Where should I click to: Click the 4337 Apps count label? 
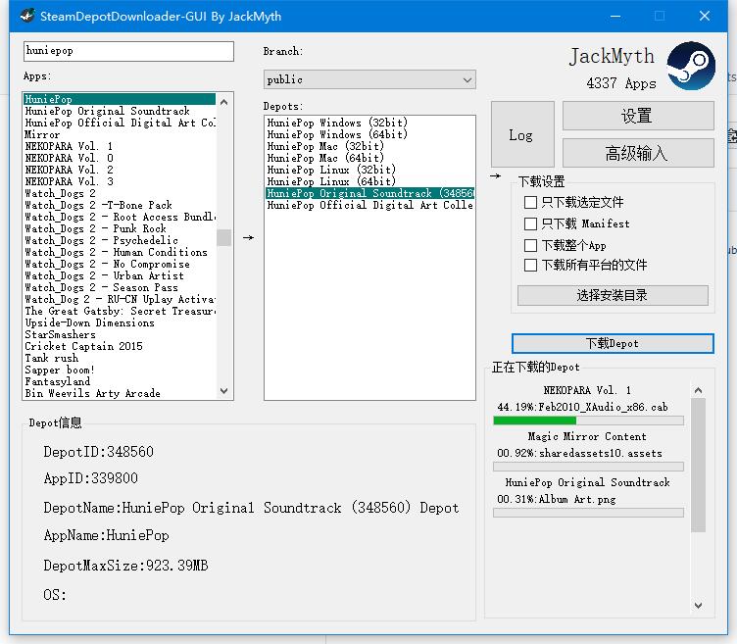coord(621,83)
